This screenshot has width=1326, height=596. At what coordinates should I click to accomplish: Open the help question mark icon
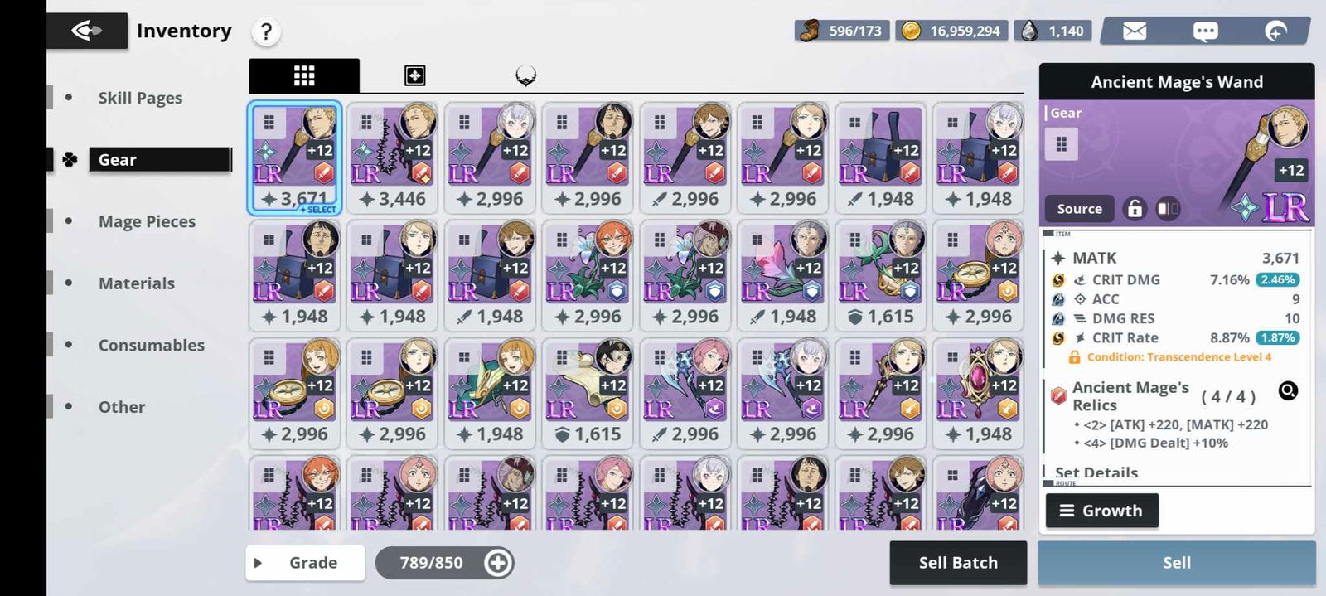coord(266,31)
